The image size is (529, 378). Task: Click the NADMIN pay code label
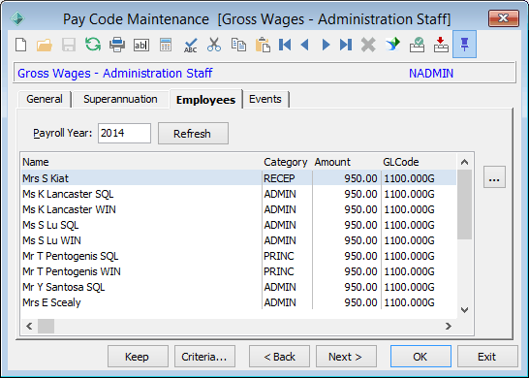coord(431,74)
